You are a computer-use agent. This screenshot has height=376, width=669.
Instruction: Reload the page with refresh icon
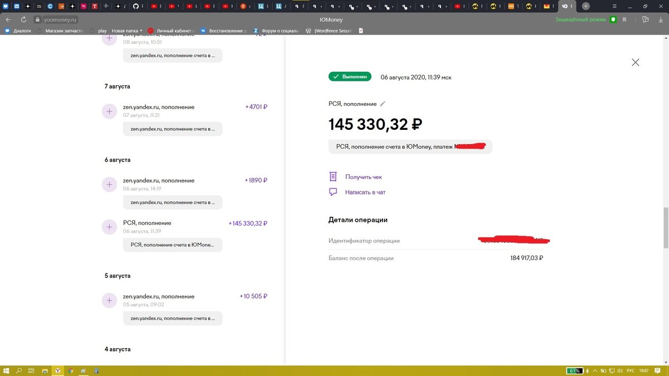pyautogui.click(x=23, y=19)
